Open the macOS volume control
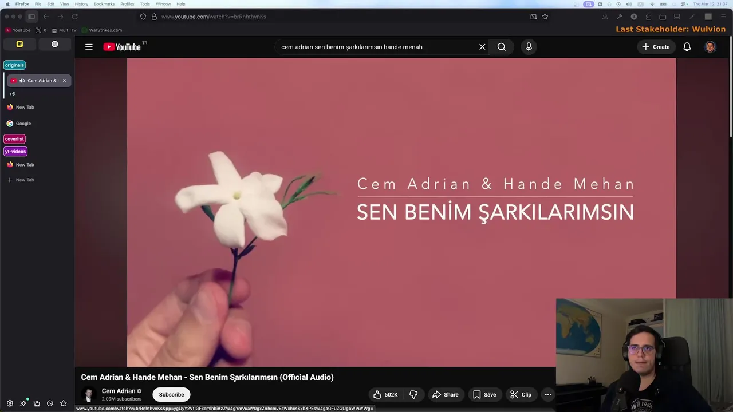Screen dimensions: 733x412 tap(628, 4)
